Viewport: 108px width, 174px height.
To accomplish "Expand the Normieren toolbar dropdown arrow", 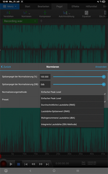I will [29, 14].
